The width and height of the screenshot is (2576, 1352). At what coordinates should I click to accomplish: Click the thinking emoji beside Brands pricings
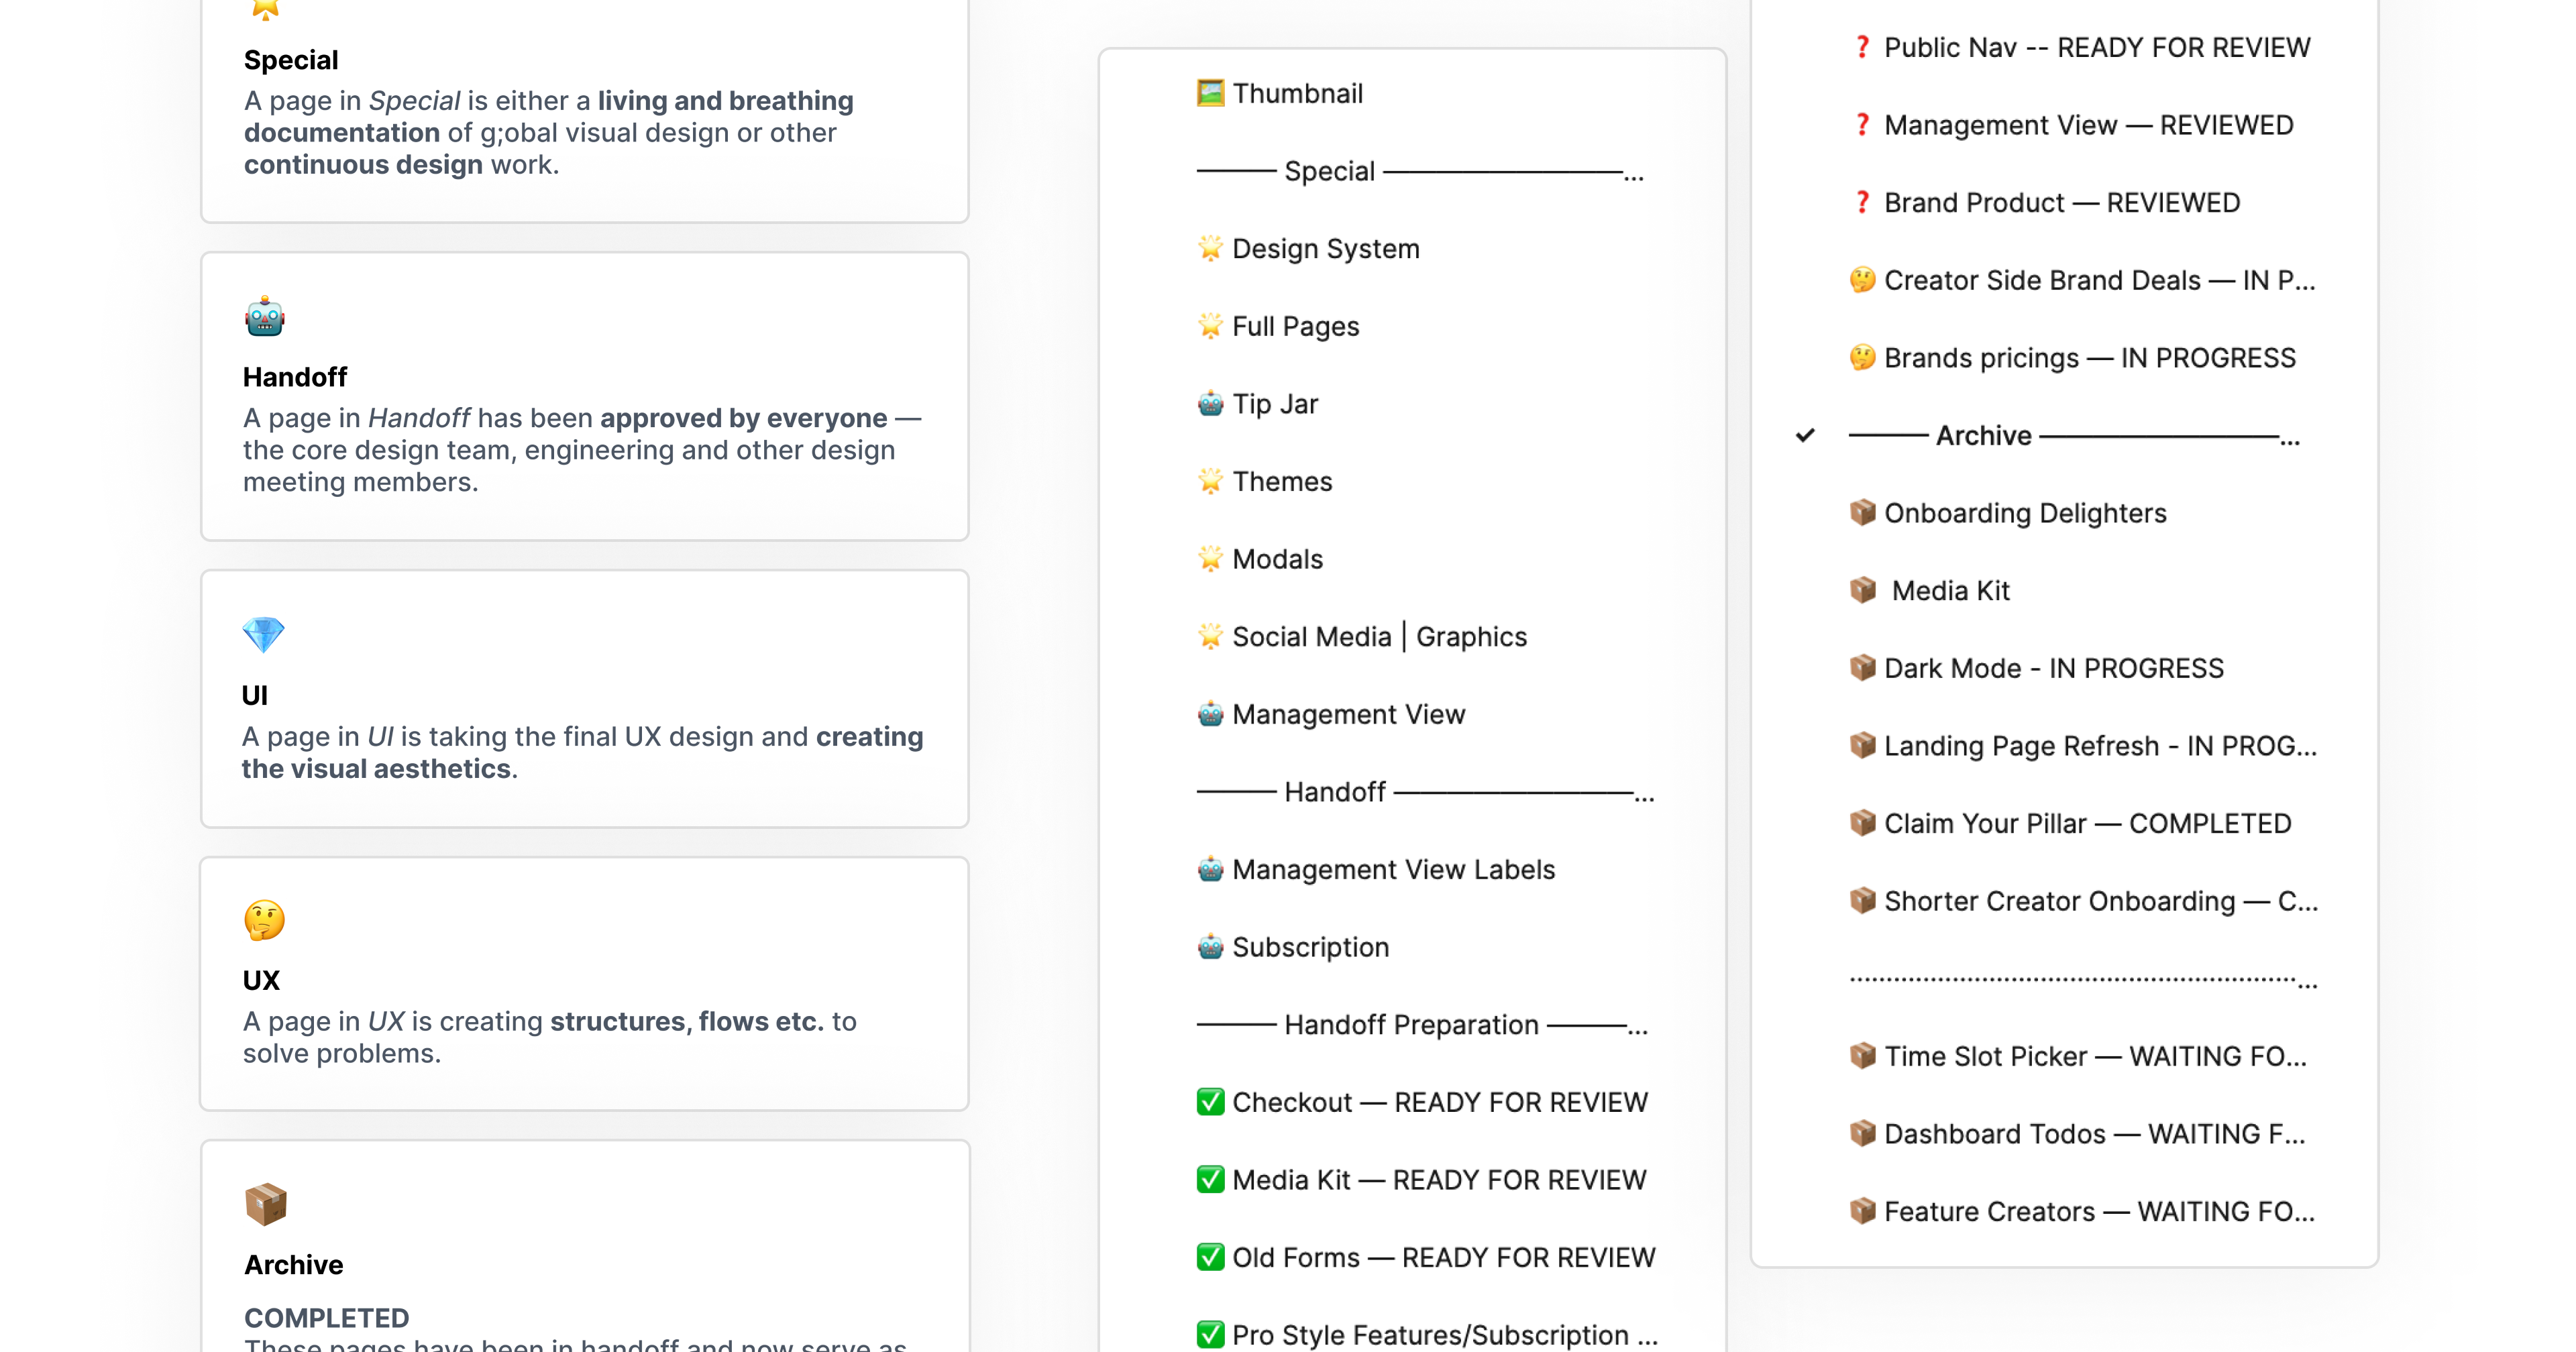coord(1862,357)
